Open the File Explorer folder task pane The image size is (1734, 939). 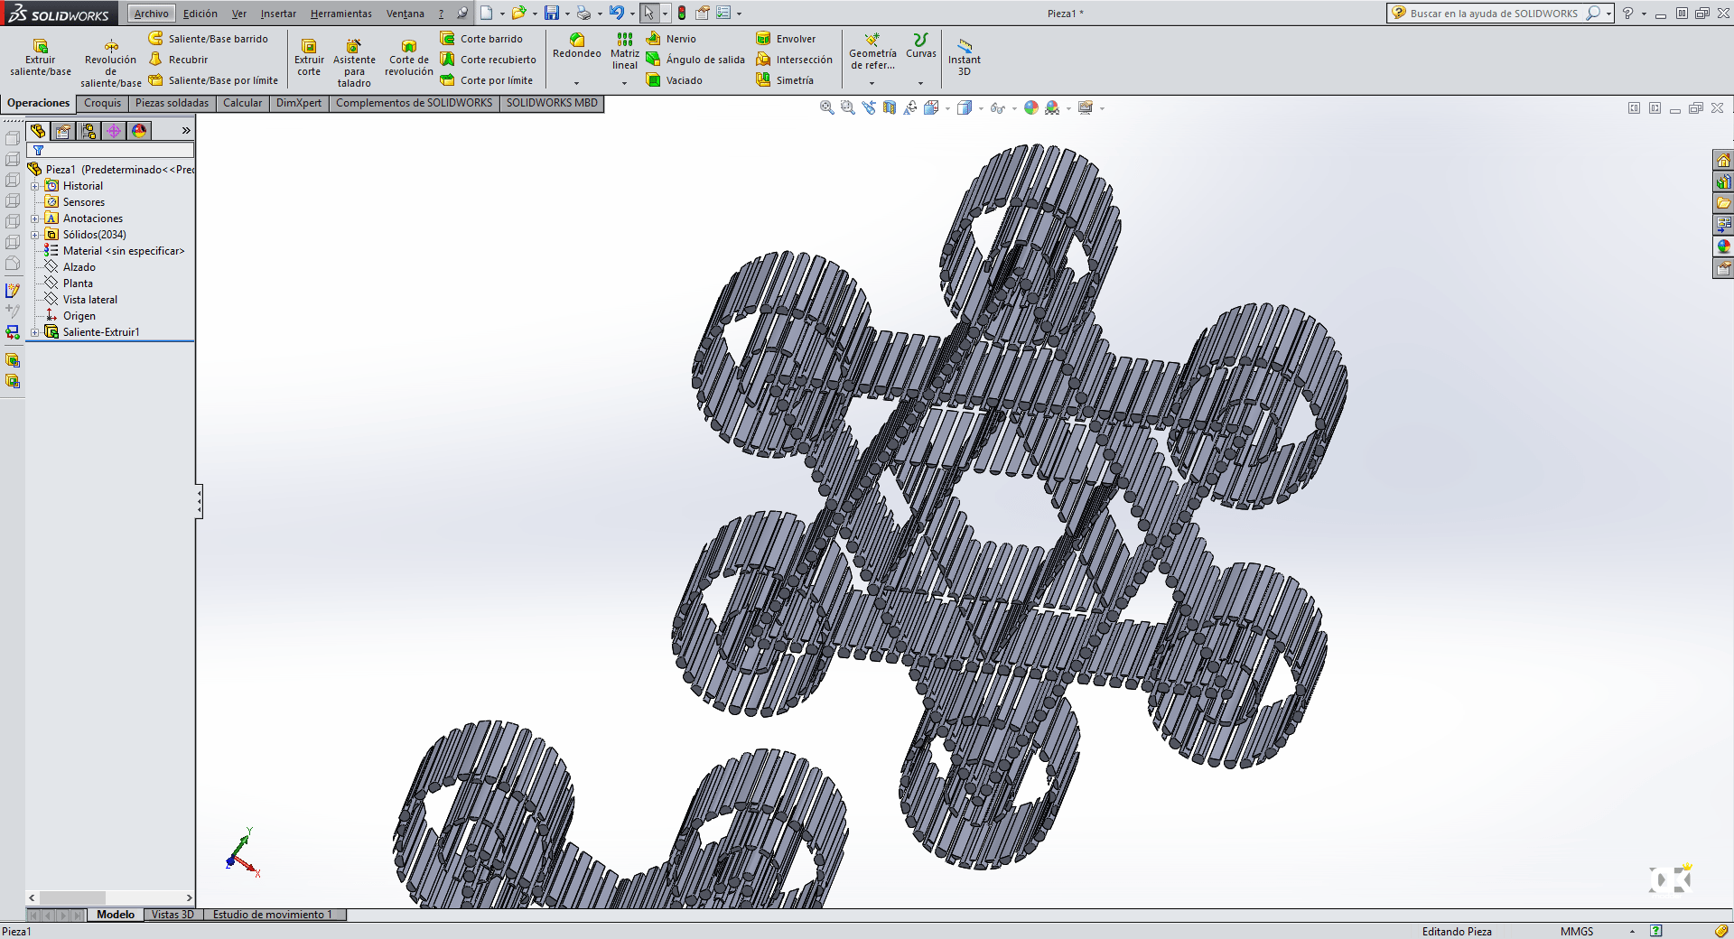pos(1723,203)
